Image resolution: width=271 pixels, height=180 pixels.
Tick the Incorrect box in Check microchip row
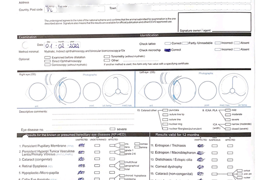click(x=217, y=49)
